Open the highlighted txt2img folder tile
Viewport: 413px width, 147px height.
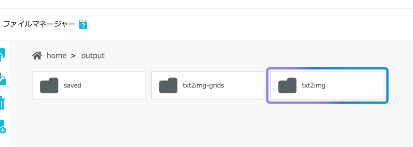(327, 85)
